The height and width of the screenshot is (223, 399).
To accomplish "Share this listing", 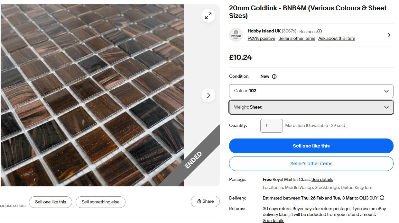I will point(205,201).
